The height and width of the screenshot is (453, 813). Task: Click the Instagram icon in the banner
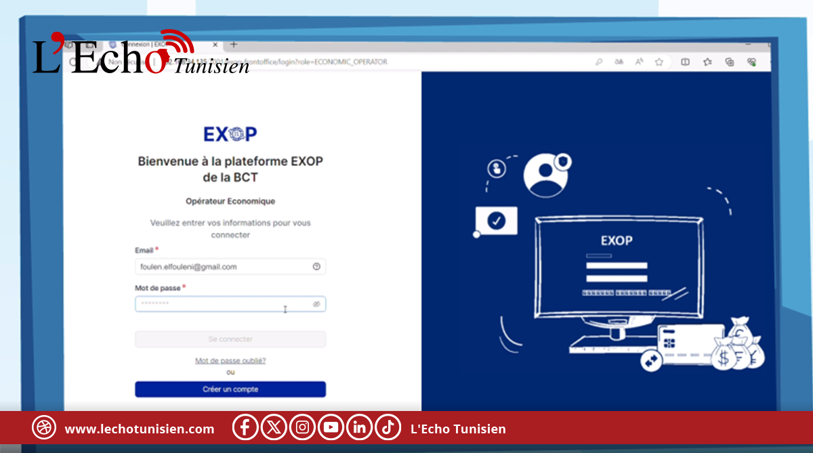(303, 428)
